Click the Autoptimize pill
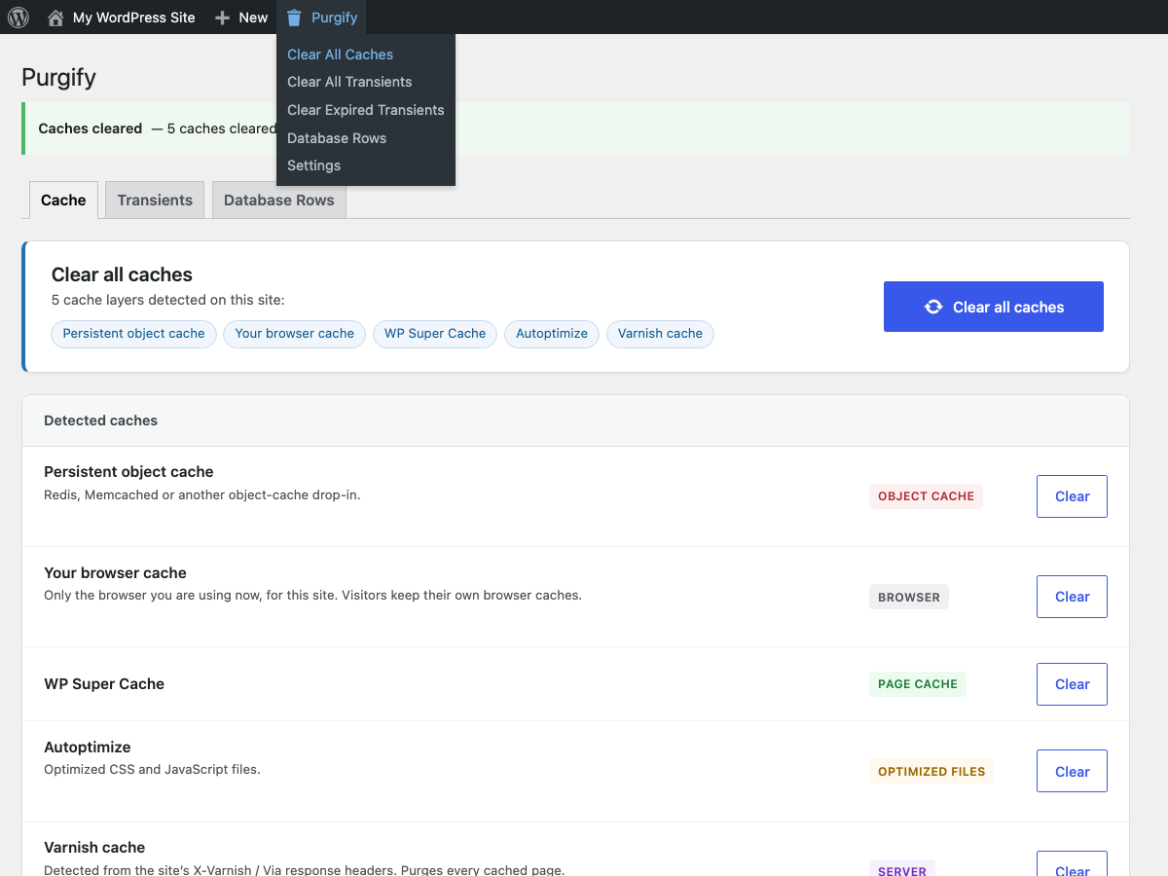 (x=552, y=334)
